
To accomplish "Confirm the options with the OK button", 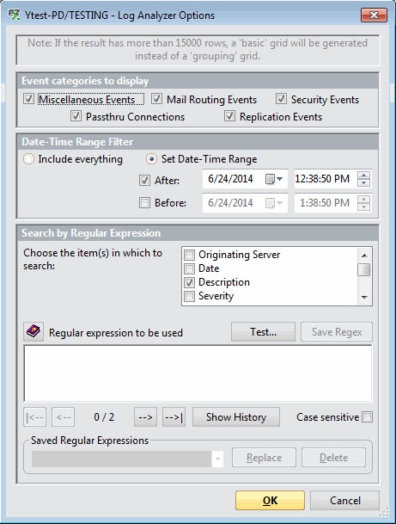I will pyautogui.click(x=270, y=500).
